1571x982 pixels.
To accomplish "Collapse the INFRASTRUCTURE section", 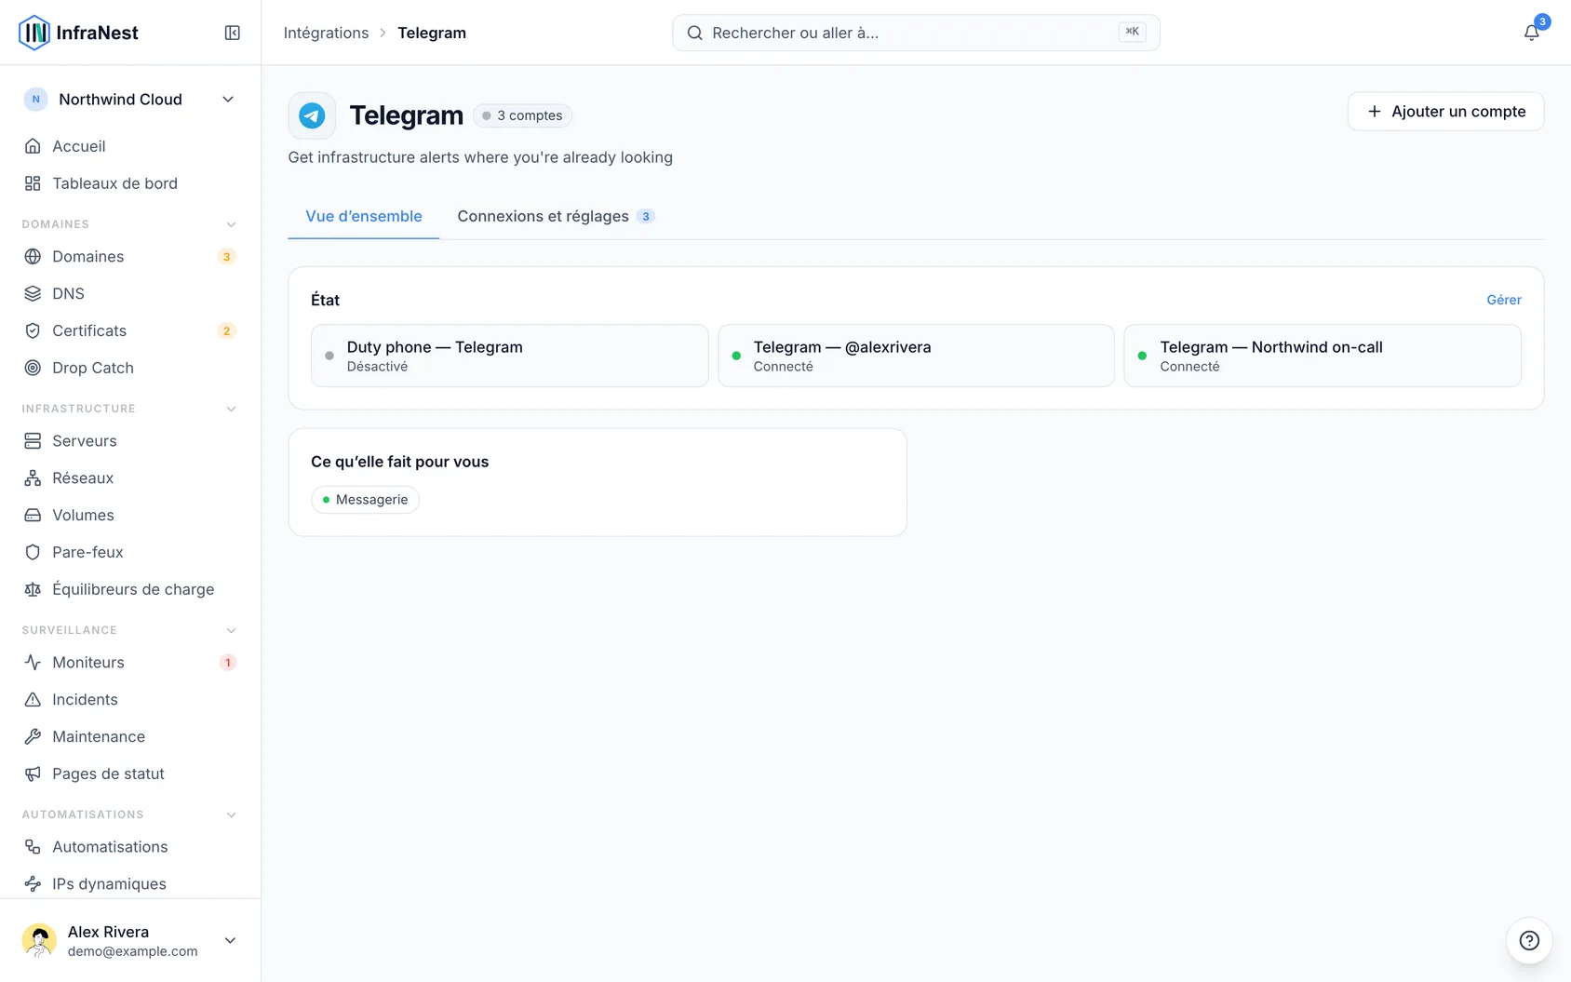I will (231, 409).
